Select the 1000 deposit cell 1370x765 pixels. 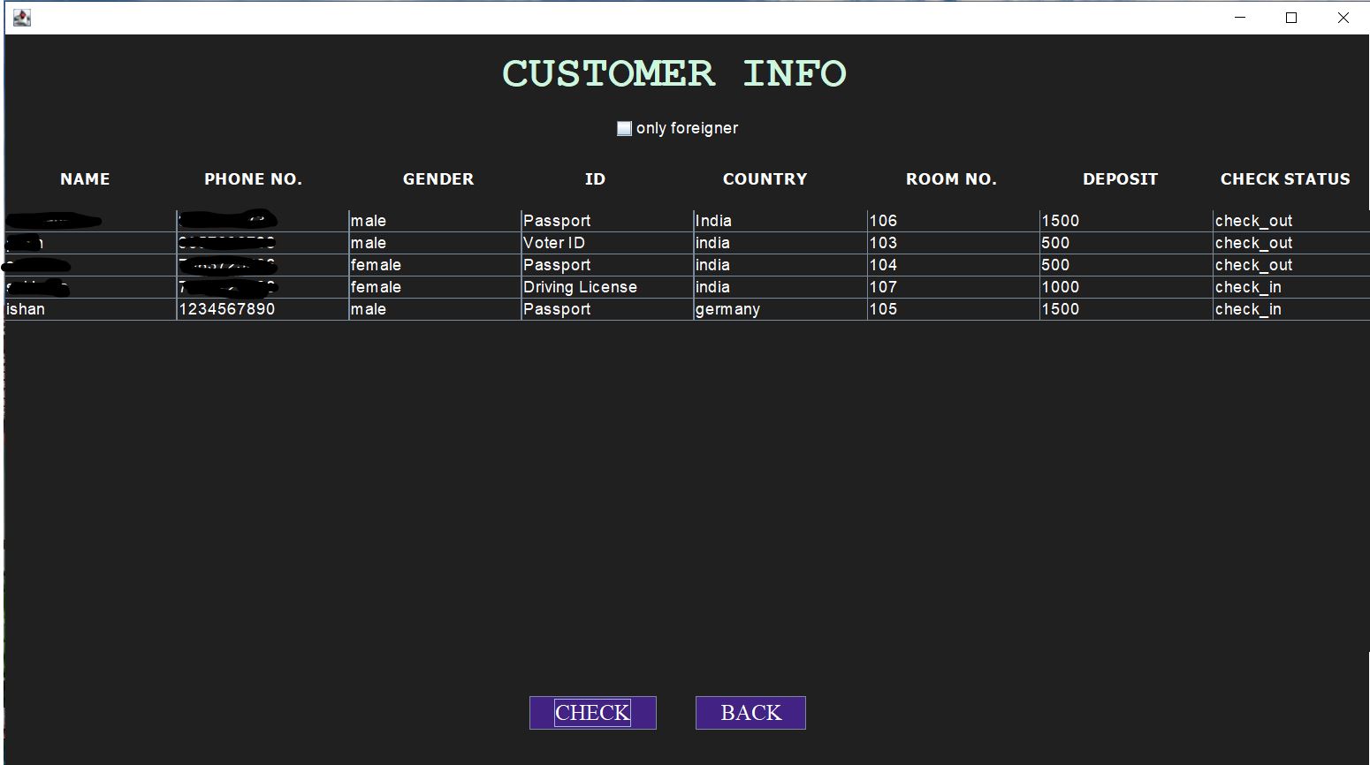point(1126,287)
